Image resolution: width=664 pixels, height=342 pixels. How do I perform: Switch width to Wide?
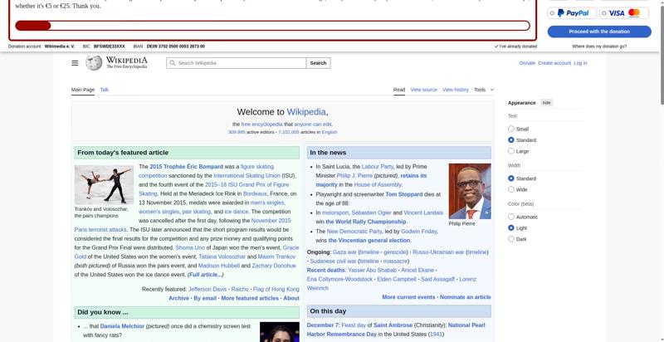[511, 189]
